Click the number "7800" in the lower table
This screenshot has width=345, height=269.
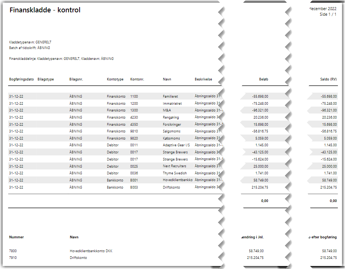[13, 251]
